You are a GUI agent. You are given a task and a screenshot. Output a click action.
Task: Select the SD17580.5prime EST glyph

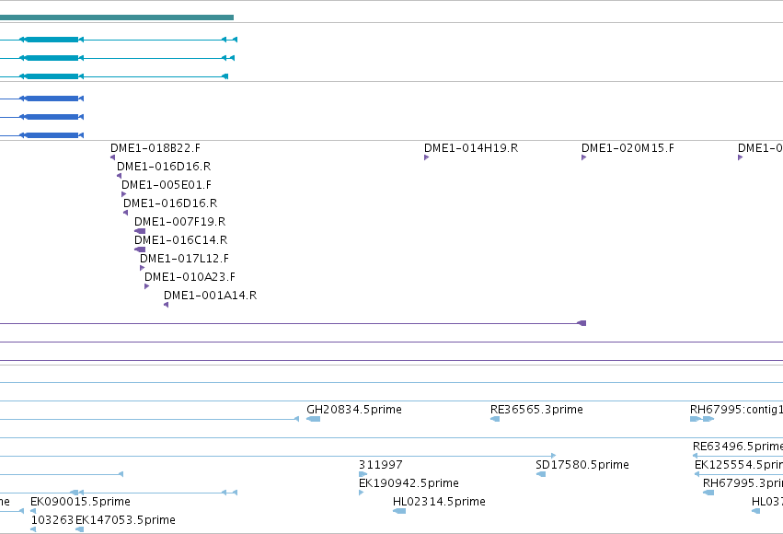click(541, 474)
